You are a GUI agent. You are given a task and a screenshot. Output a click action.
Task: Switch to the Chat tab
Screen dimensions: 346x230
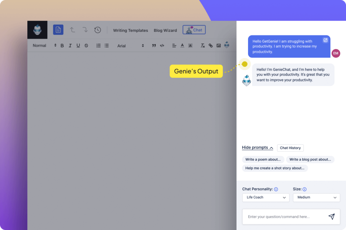point(194,30)
